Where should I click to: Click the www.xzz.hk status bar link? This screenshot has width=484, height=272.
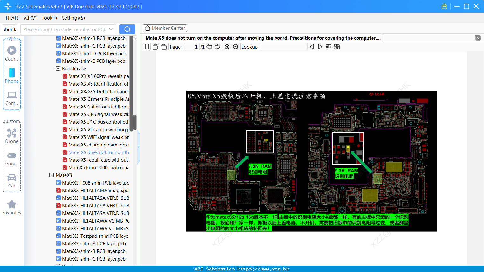coord(263,269)
